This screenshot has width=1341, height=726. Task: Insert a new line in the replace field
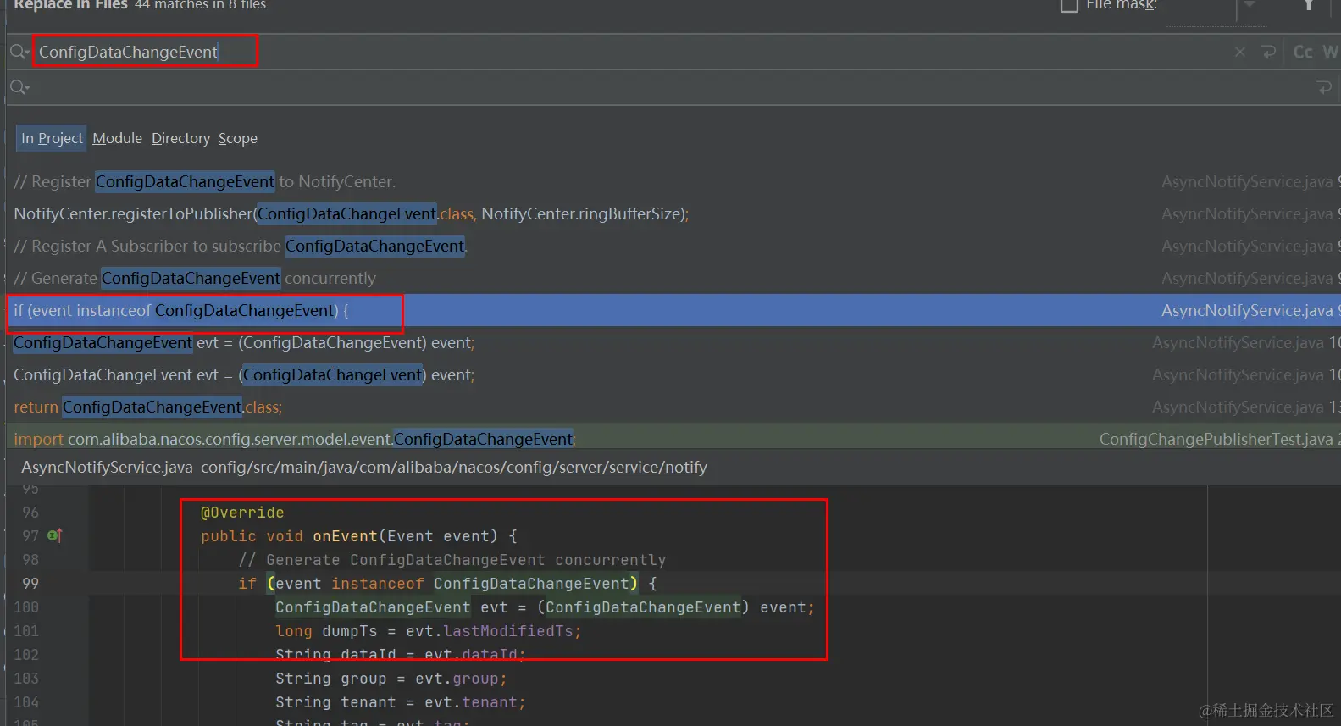coord(1324,87)
